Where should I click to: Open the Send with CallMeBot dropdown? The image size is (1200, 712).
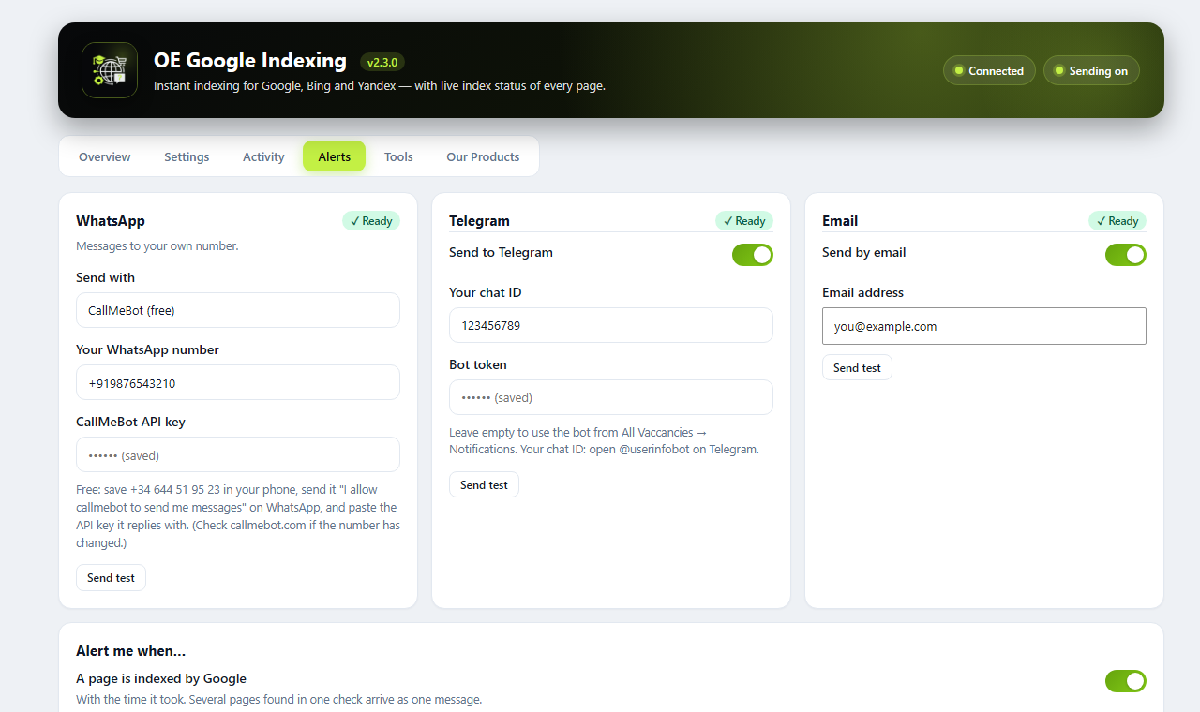[x=238, y=310]
